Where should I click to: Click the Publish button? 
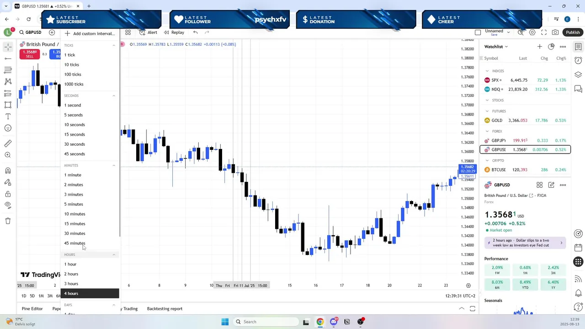[573, 32]
